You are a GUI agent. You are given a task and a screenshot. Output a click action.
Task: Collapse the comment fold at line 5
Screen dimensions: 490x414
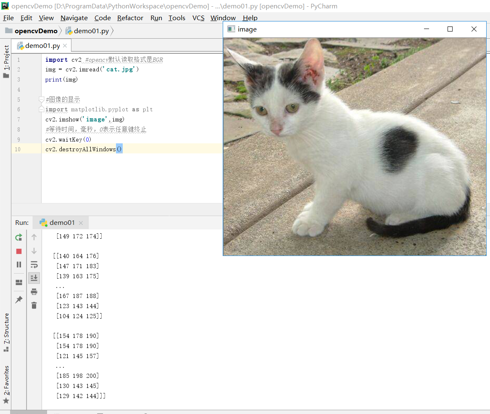tap(41, 99)
